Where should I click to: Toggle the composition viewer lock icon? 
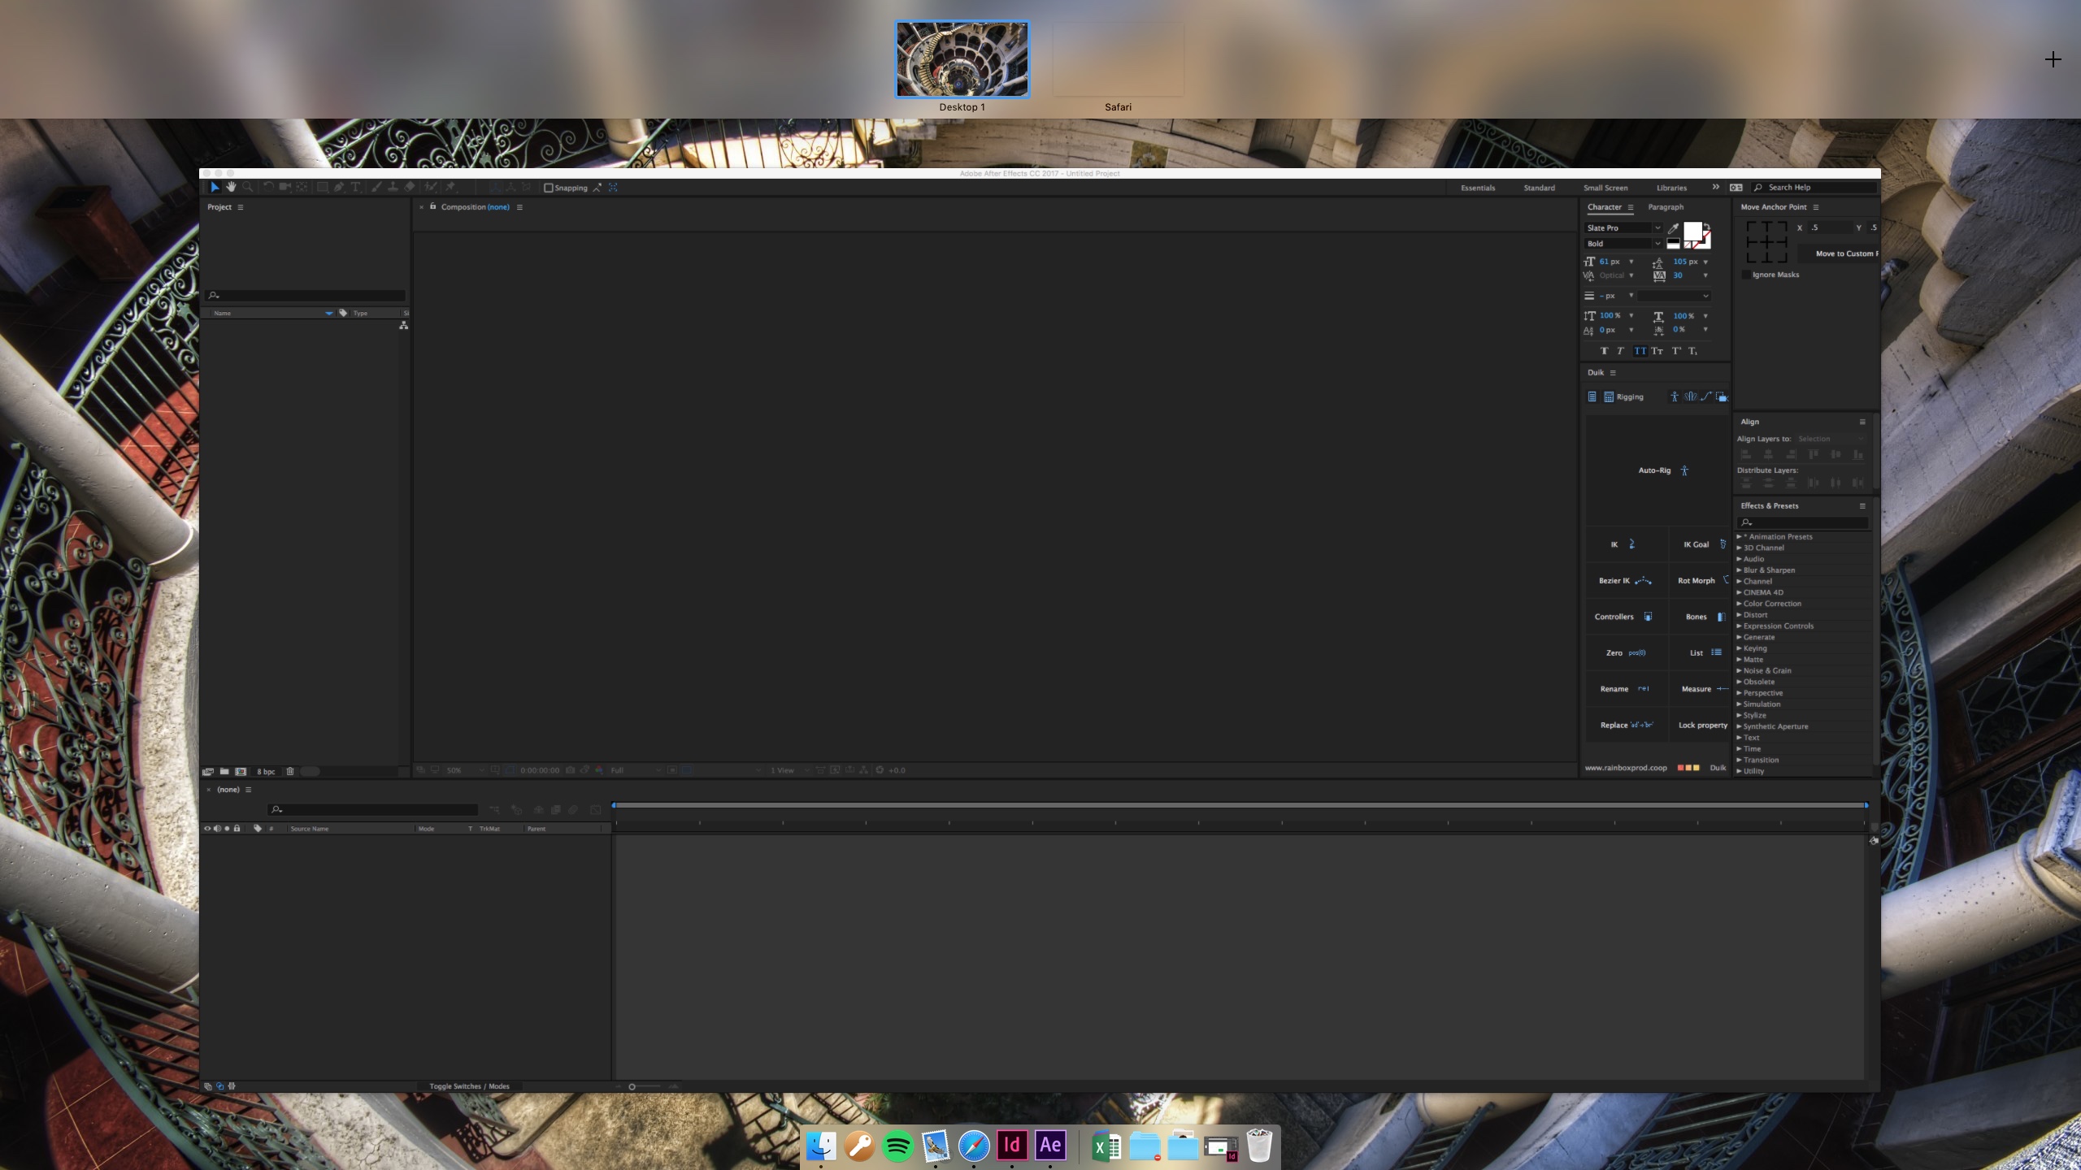coord(433,206)
